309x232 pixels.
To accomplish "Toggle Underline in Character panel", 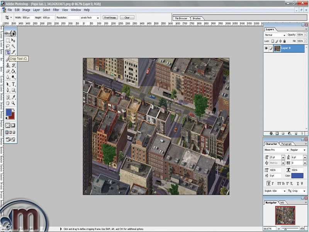I will [297, 183].
